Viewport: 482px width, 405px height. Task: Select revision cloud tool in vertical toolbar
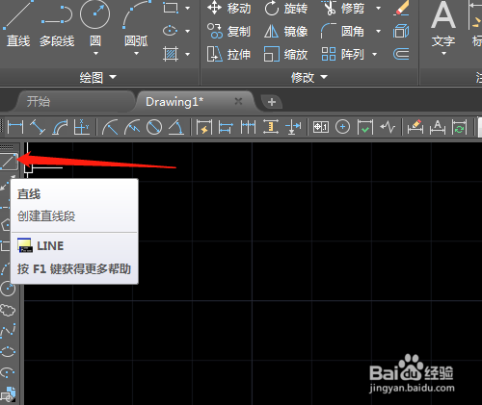tap(8, 310)
